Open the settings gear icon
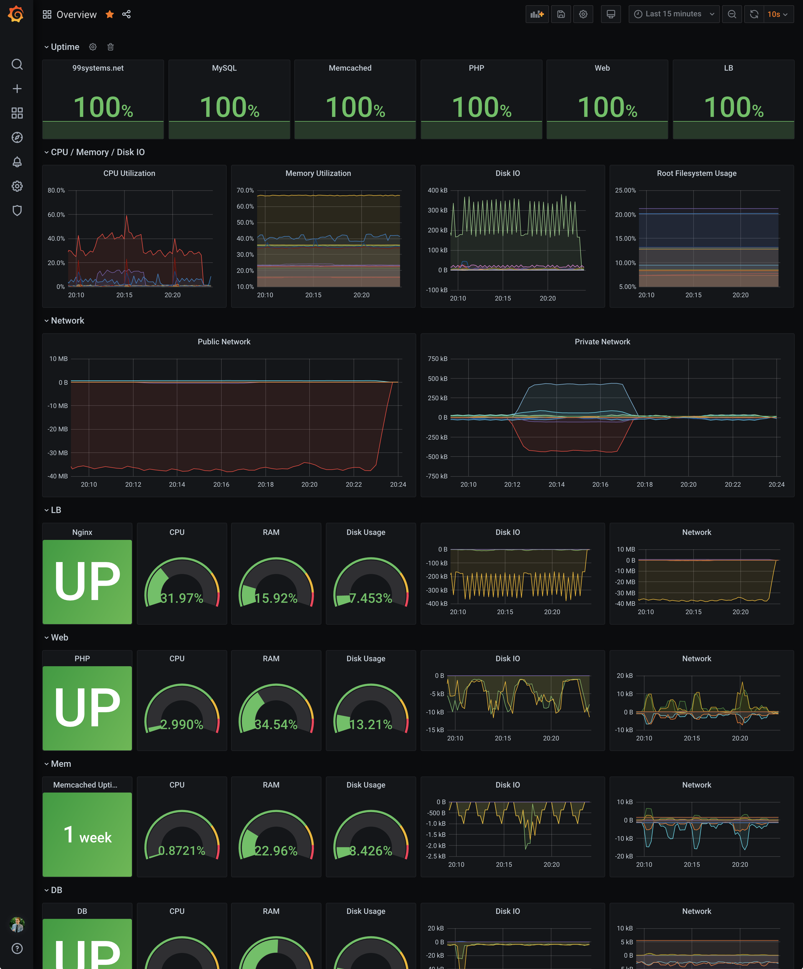 click(582, 14)
